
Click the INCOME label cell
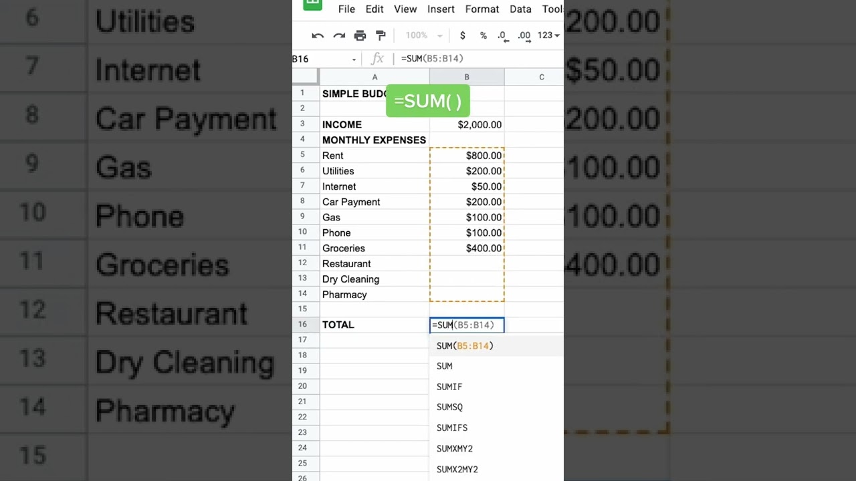point(374,124)
